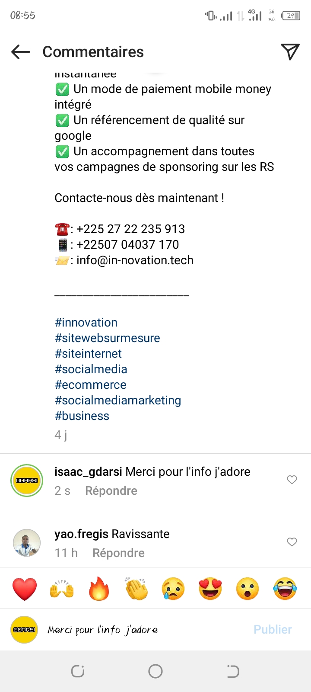Open the #sitewebsurmesure hashtag link
311x692 pixels.
(108, 338)
